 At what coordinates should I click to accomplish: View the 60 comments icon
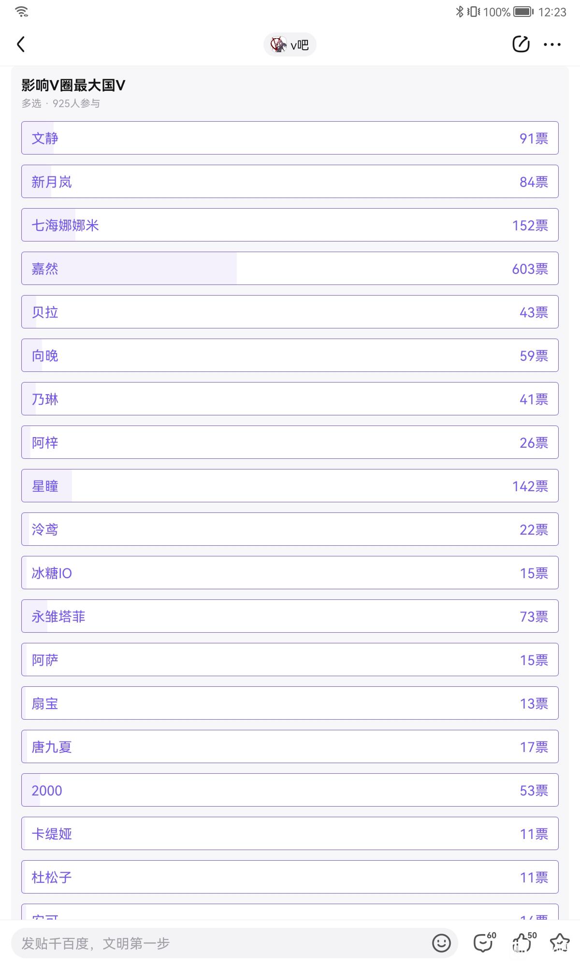(x=484, y=943)
